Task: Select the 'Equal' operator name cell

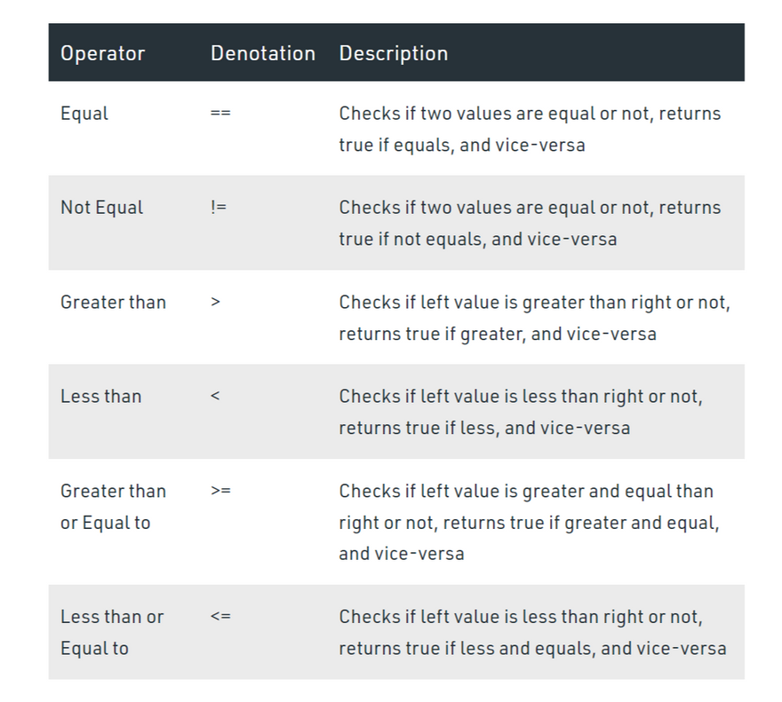Action: [84, 114]
